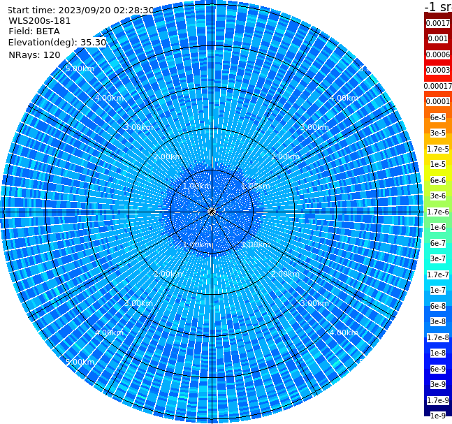Click the 1.7e-9 colorbar value
This screenshot has width=452, height=424.
pyautogui.click(x=438, y=400)
